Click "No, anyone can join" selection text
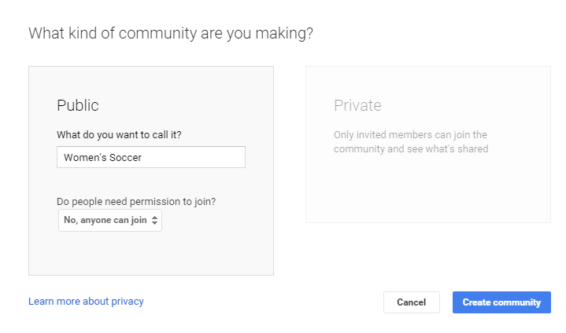Screen dimensions: 566x333 [105, 221]
